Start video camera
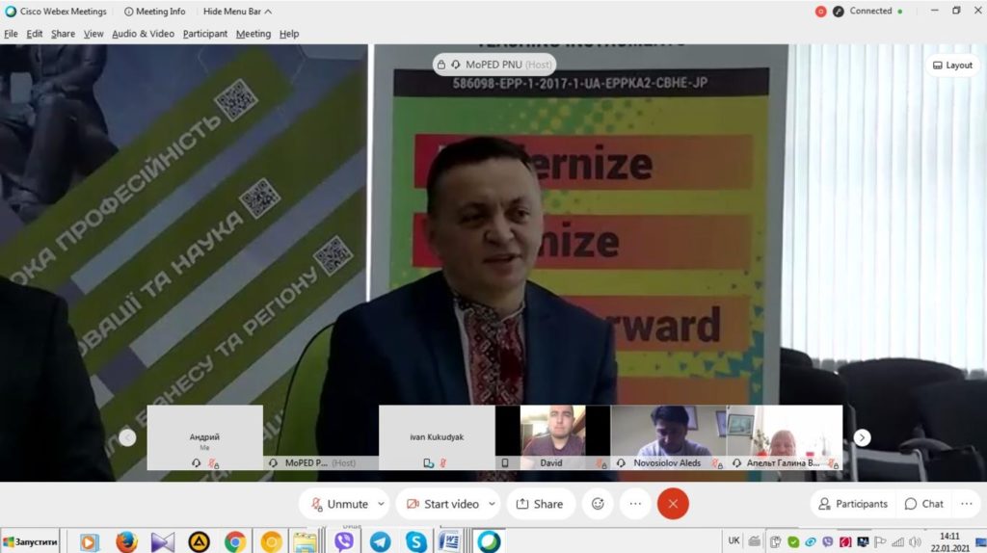The height and width of the screenshot is (553, 987). [x=443, y=504]
